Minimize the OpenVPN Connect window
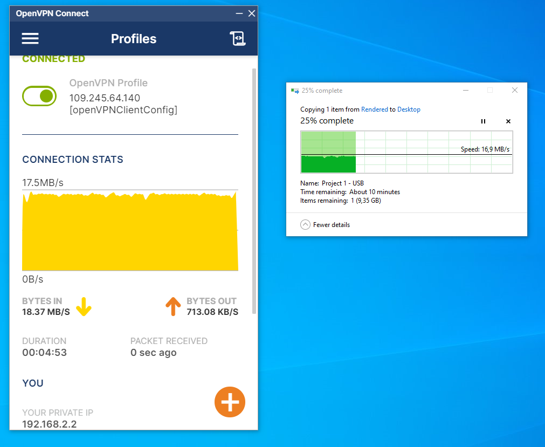This screenshot has width=545, height=447. click(x=239, y=13)
